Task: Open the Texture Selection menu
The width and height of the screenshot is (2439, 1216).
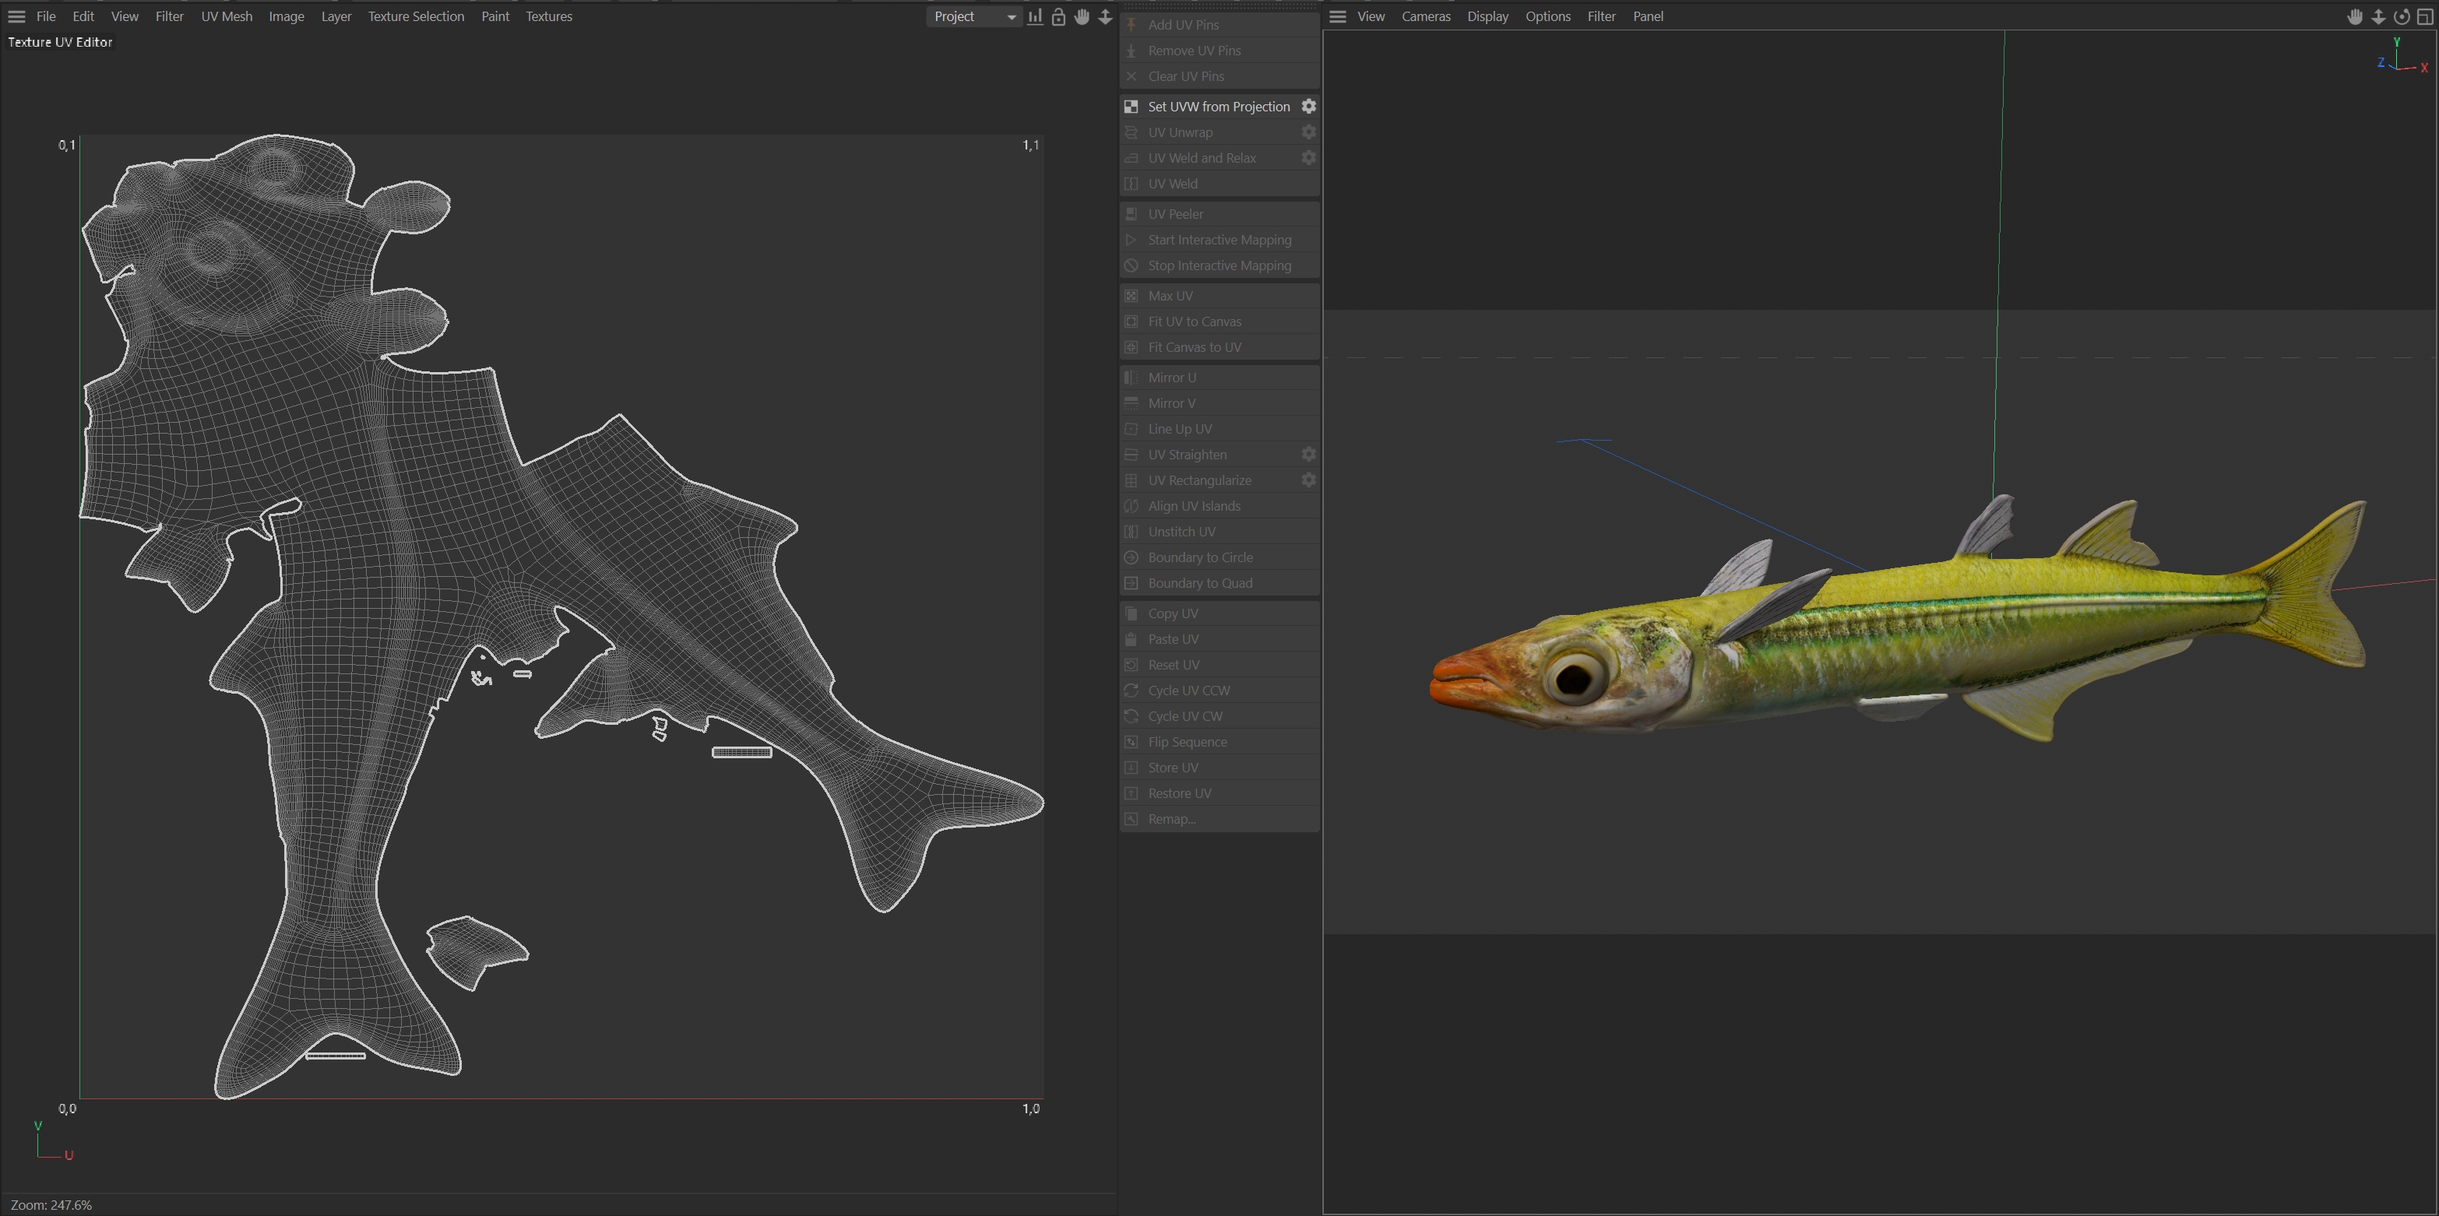Action: (416, 16)
